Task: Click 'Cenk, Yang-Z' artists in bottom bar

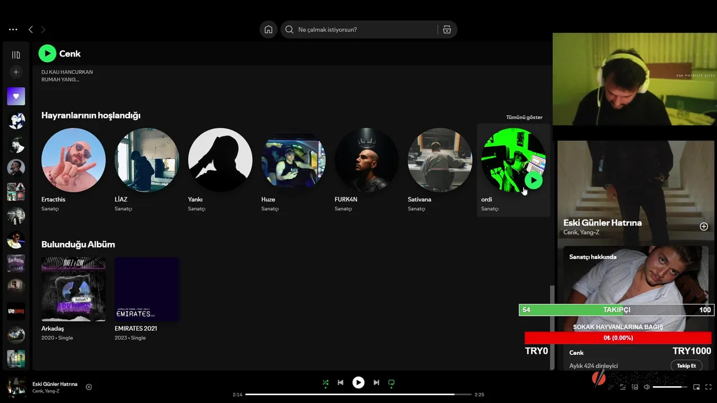Action: tap(46, 391)
